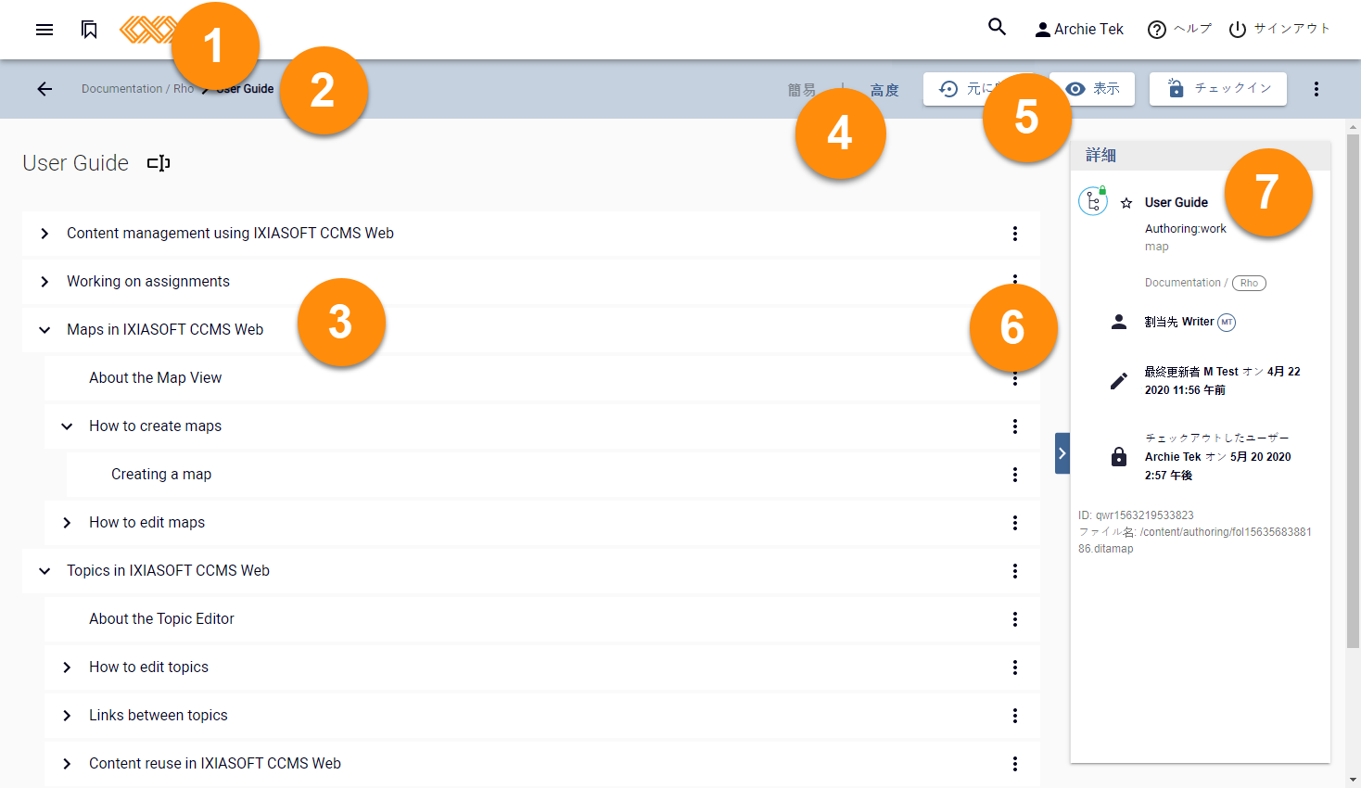Click the assignee person icon
This screenshot has width=1361, height=788.
coord(1119,322)
